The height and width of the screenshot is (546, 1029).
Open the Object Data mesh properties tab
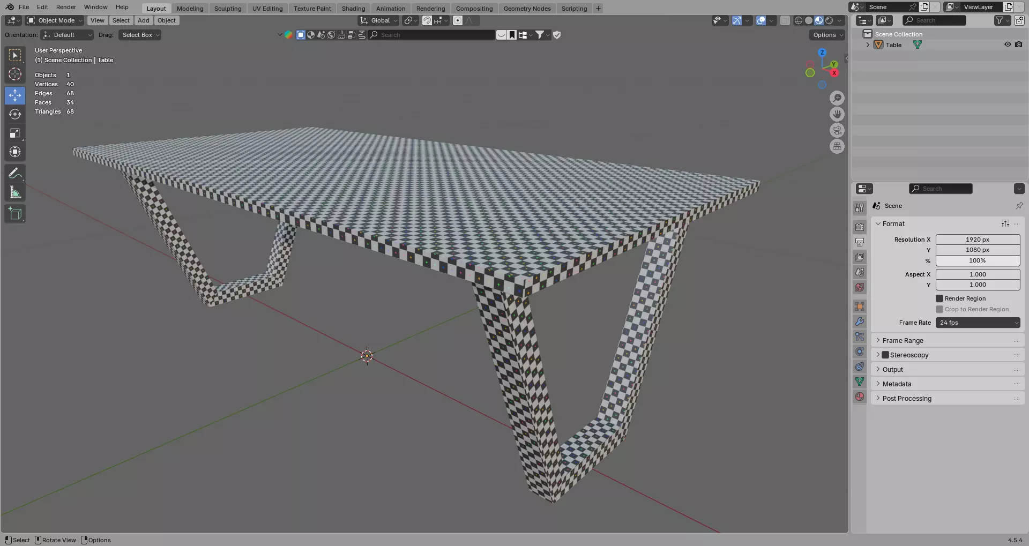point(860,382)
